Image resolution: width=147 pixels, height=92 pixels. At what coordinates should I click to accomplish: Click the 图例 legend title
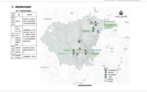coord(106,68)
